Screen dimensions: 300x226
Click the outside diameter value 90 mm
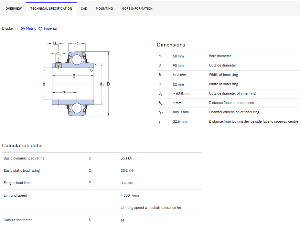coord(178,66)
